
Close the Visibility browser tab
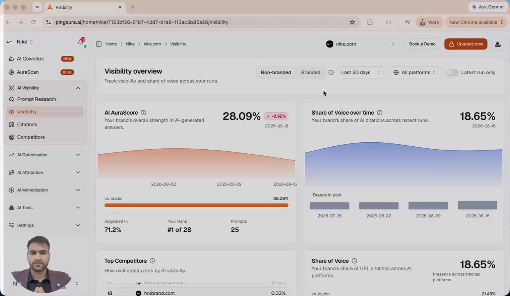120,7
